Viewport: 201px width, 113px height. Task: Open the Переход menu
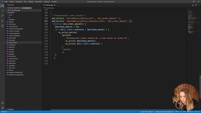31,2
